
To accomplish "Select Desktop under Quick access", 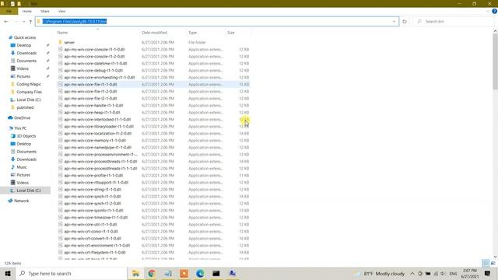I will [24, 45].
